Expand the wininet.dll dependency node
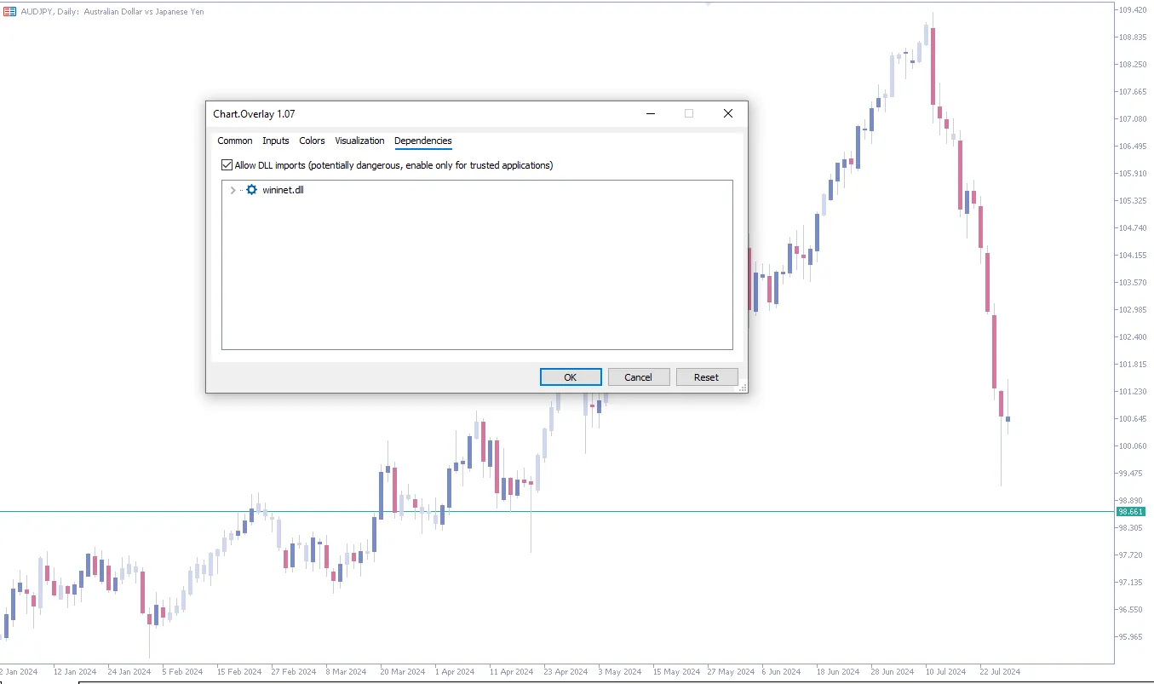The width and height of the screenshot is (1154, 684). (x=233, y=190)
